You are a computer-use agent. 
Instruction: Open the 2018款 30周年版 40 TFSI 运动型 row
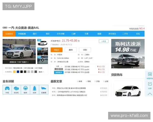pos(77,72)
